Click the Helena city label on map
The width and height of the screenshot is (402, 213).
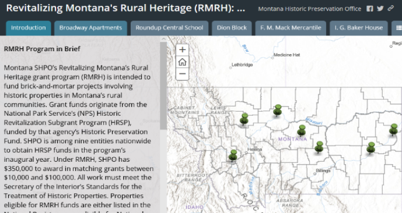pyautogui.click(x=254, y=150)
